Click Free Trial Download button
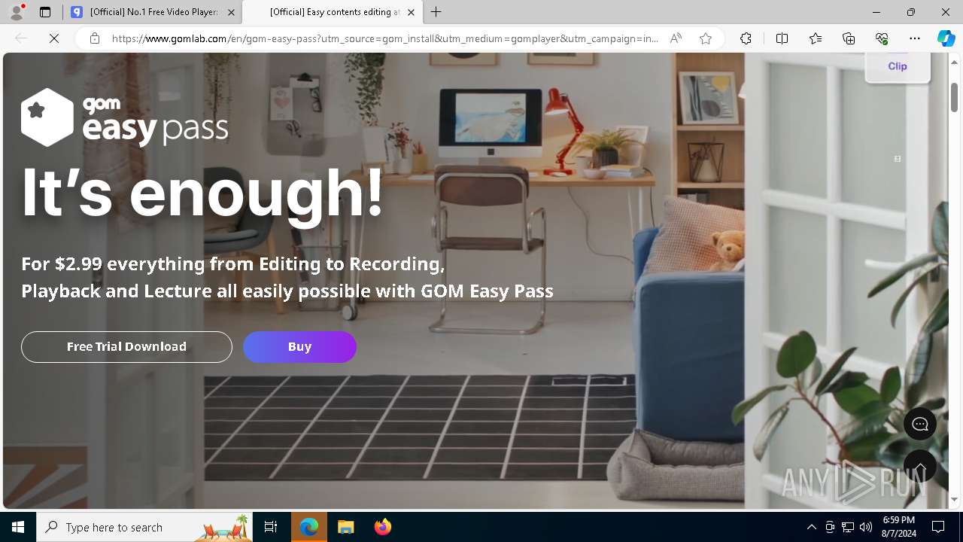The image size is (963, 542). 126,347
